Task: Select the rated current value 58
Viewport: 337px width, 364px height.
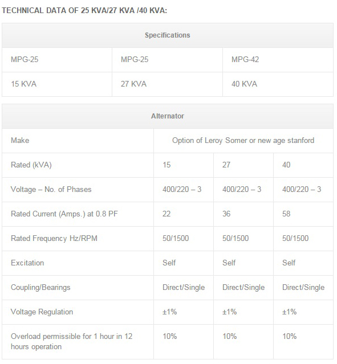Action: (x=286, y=214)
